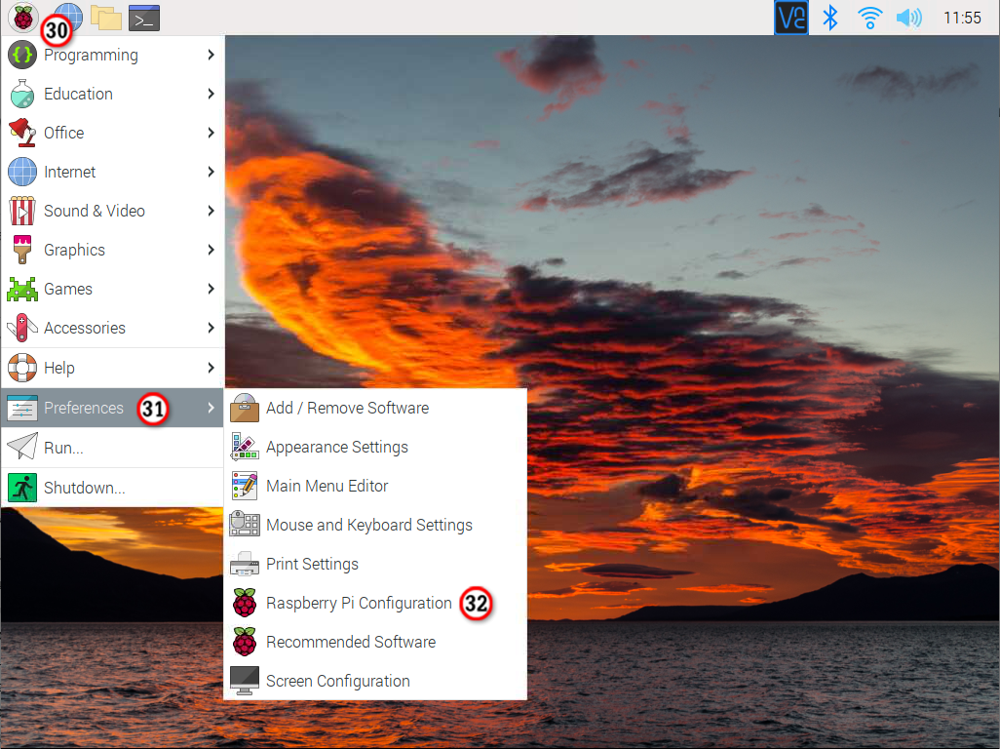Screen dimensions: 1000x749
Task: Click the Run paper plane icon
Action: 22,447
